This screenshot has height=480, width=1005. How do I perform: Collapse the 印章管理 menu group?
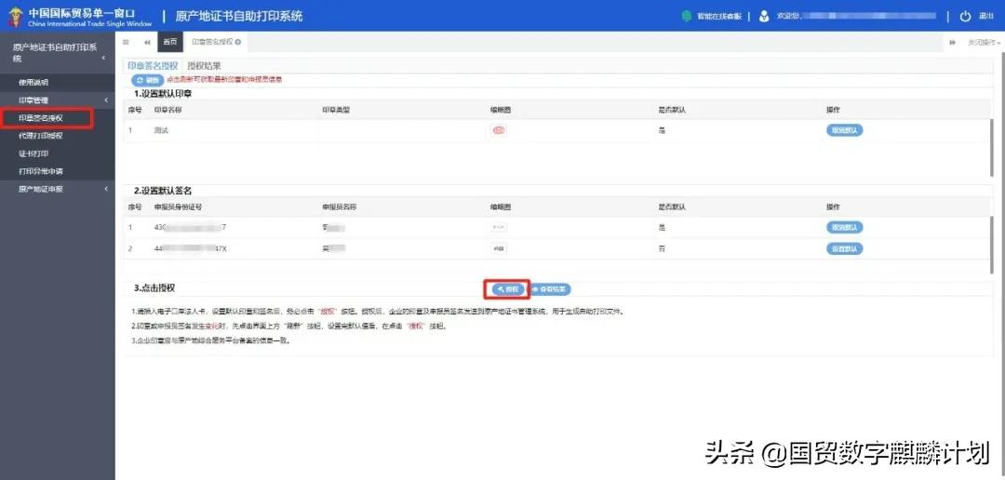tap(106, 100)
